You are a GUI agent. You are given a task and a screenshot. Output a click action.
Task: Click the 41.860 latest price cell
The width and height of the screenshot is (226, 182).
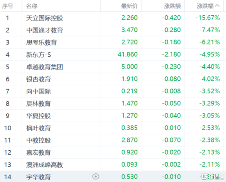pyautogui.click(x=127, y=55)
